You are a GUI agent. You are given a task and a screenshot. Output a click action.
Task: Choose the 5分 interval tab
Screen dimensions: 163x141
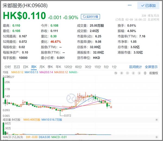click(x=106, y=67)
